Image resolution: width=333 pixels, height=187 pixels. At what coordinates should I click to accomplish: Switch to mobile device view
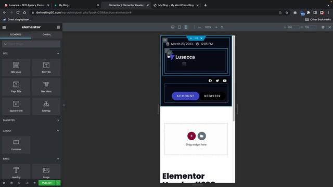[186, 27]
